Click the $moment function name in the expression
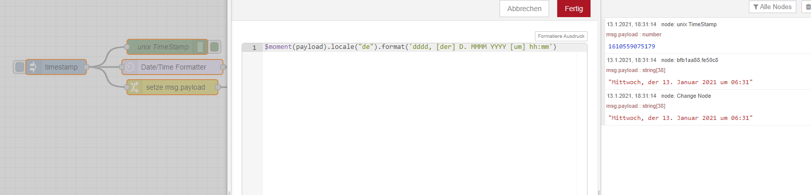811x195 pixels. [x=278, y=47]
